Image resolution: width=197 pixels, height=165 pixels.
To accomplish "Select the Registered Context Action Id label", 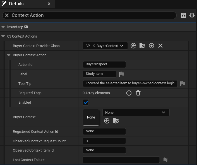I will (35, 132).
